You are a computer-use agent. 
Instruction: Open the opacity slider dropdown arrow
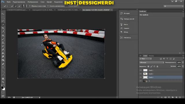(x=183, y=62)
